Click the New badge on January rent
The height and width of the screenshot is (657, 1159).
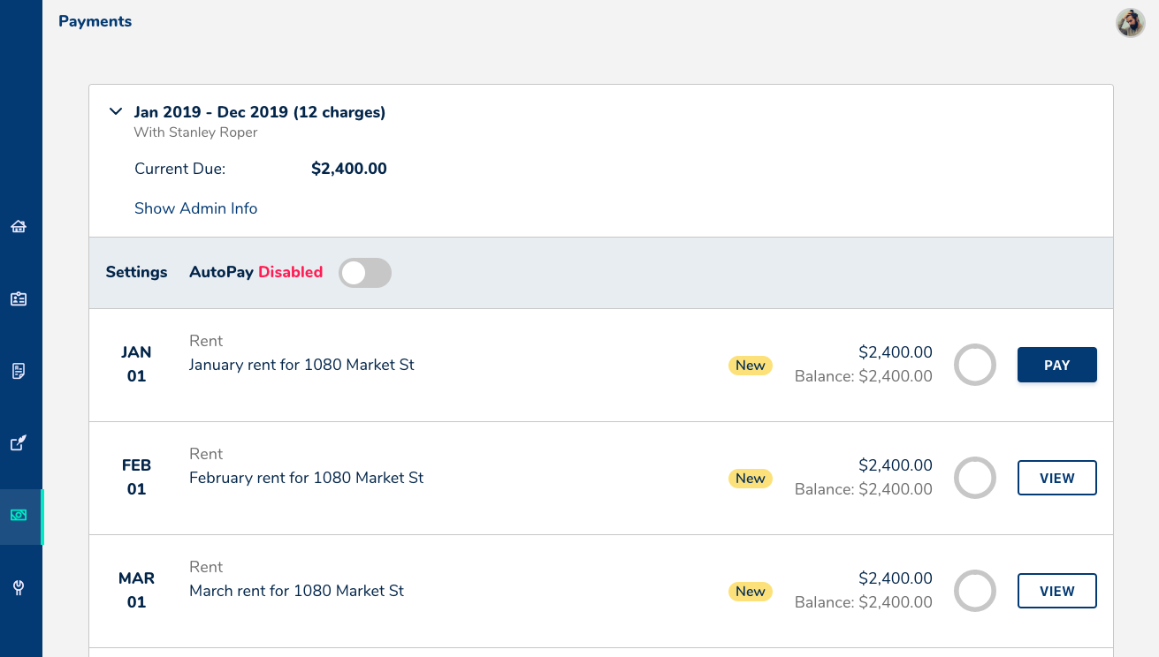(750, 366)
